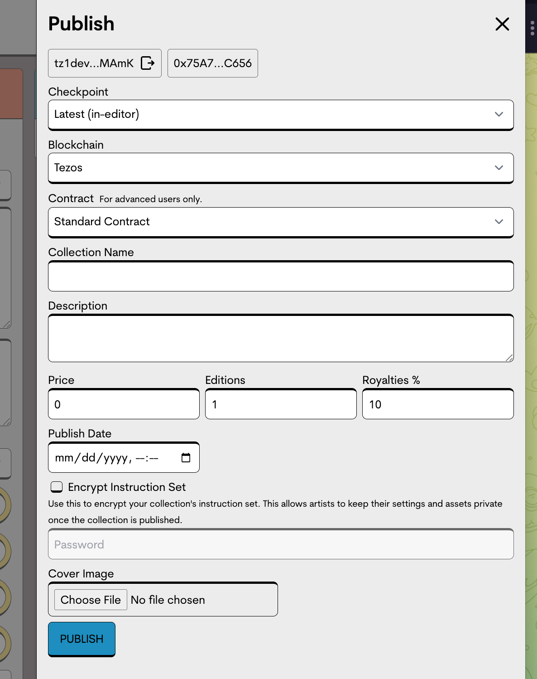The image size is (537, 679).
Task: Close the Publish dialog with the X
Action: [x=502, y=24]
